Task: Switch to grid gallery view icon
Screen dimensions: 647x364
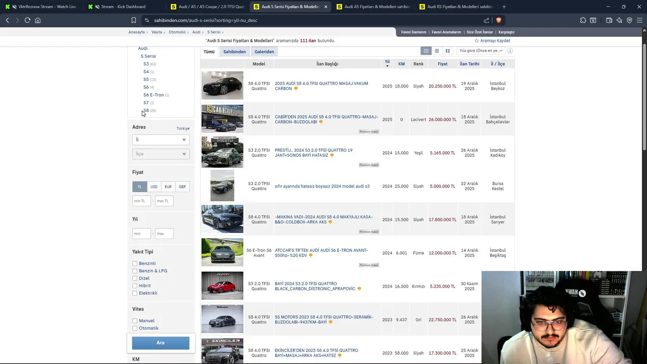Action: (x=447, y=51)
